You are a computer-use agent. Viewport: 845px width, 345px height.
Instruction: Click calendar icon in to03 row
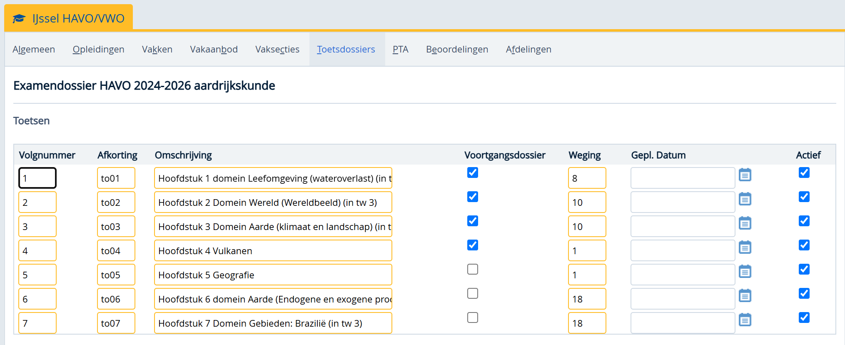[745, 223]
